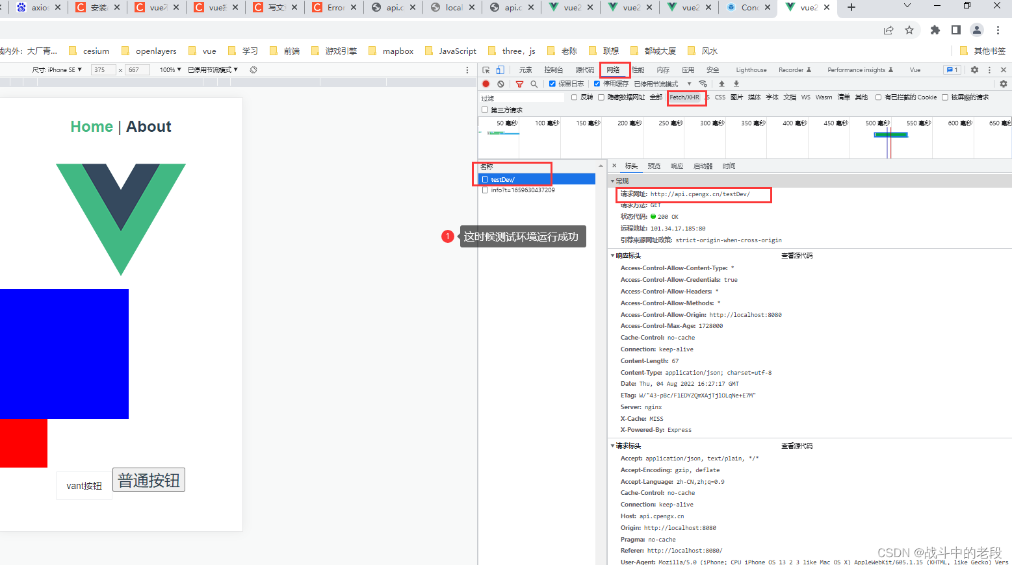Filter requests by WS type
The width and height of the screenshot is (1012, 565).
click(x=806, y=97)
